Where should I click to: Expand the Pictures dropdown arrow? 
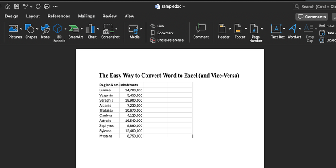point(21,29)
